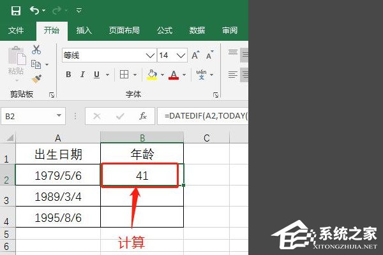The height and width of the screenshot is (255, 383).
Task: Toggle bold formatting
Action: pyautogui.click(x=69, y=75)
